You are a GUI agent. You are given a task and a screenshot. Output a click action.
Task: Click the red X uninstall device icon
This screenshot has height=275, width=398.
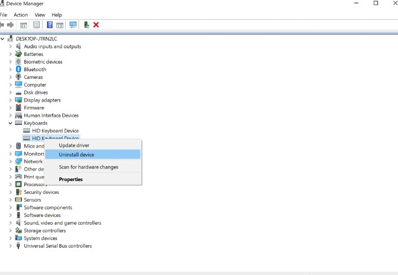(x=96, y=25)
